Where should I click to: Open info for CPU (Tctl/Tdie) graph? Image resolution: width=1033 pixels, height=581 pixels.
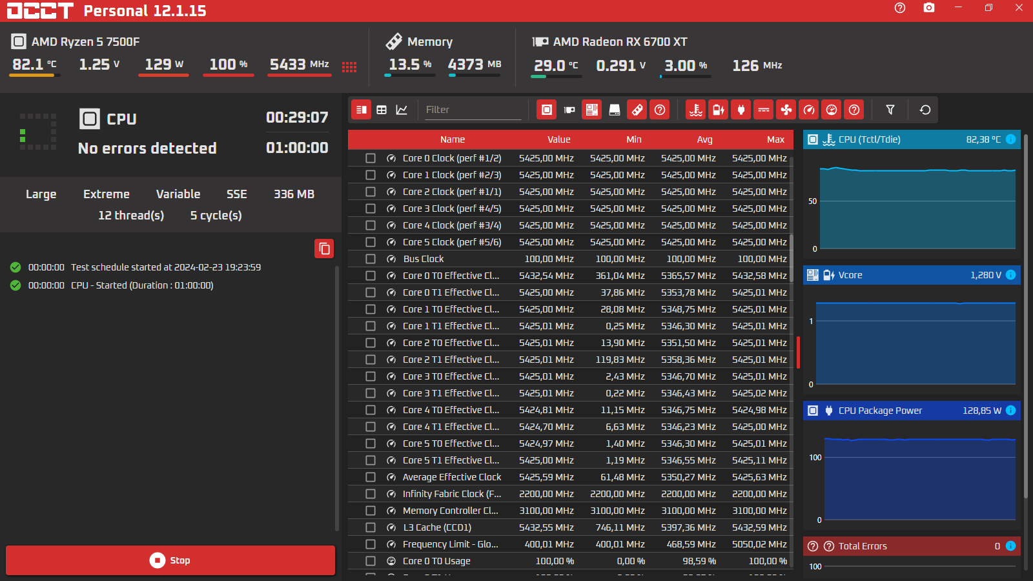(1011, 139)
